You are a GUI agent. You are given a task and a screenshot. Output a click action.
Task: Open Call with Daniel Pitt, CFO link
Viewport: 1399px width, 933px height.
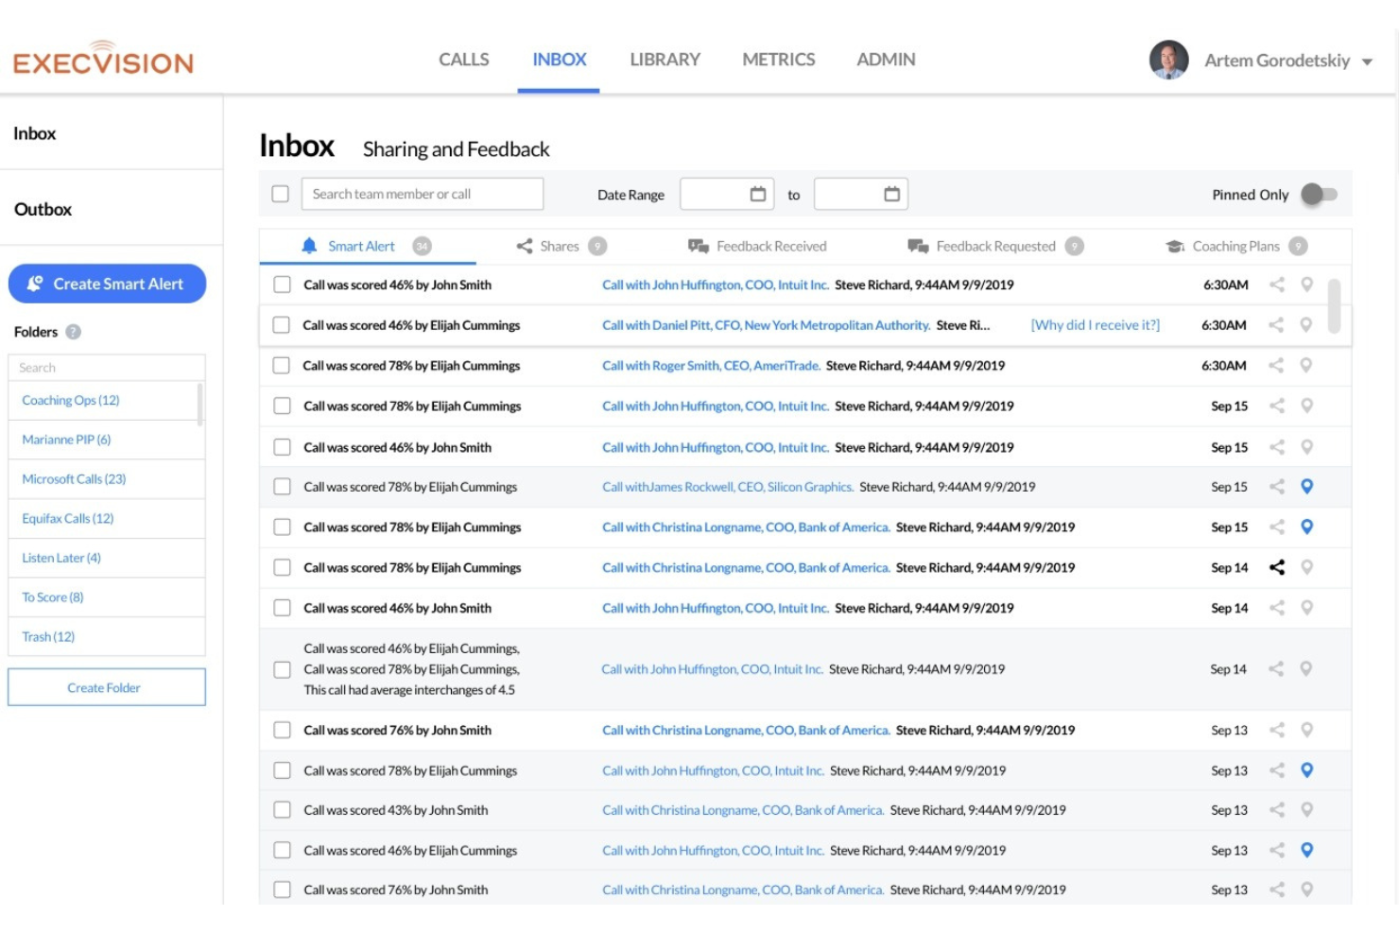click(x=766, y=325)
